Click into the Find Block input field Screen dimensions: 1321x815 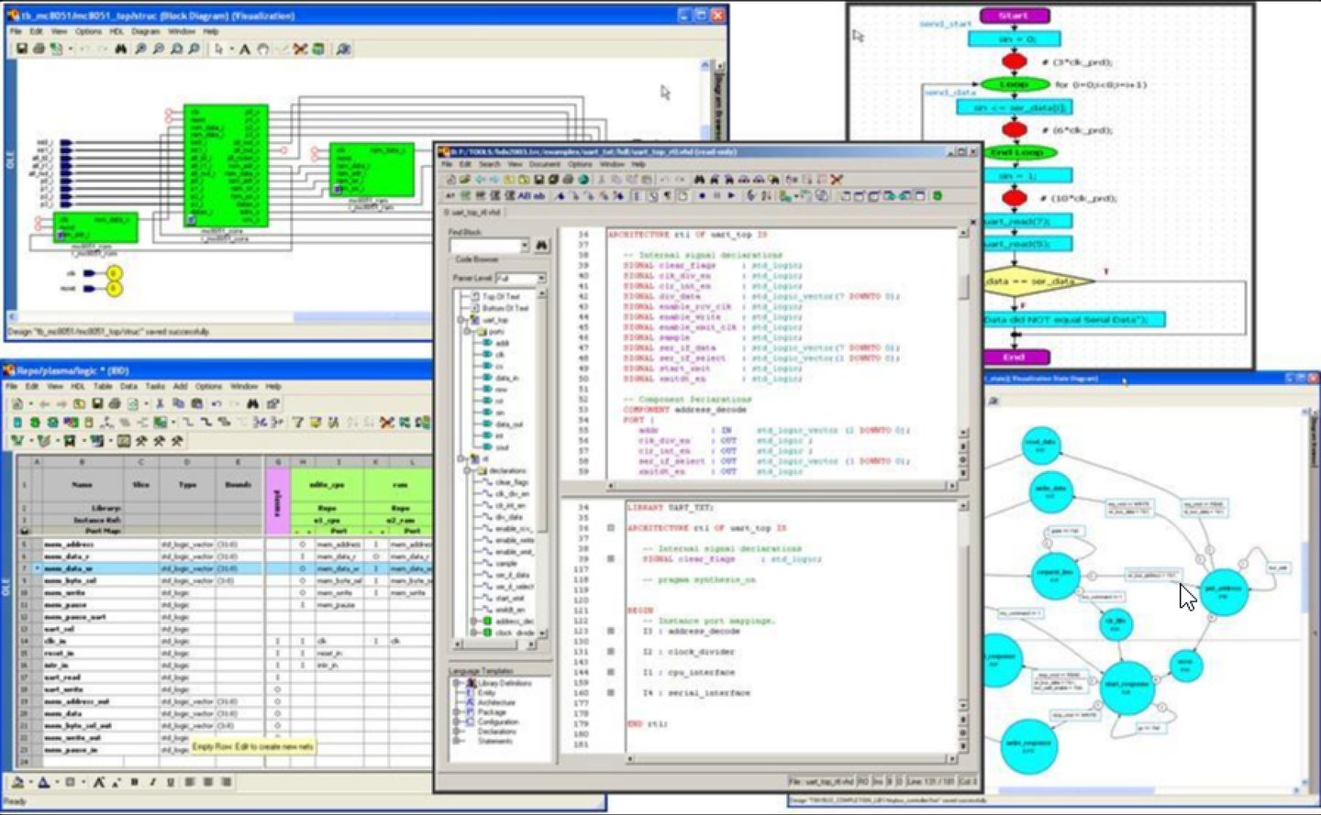click(484, 246)
